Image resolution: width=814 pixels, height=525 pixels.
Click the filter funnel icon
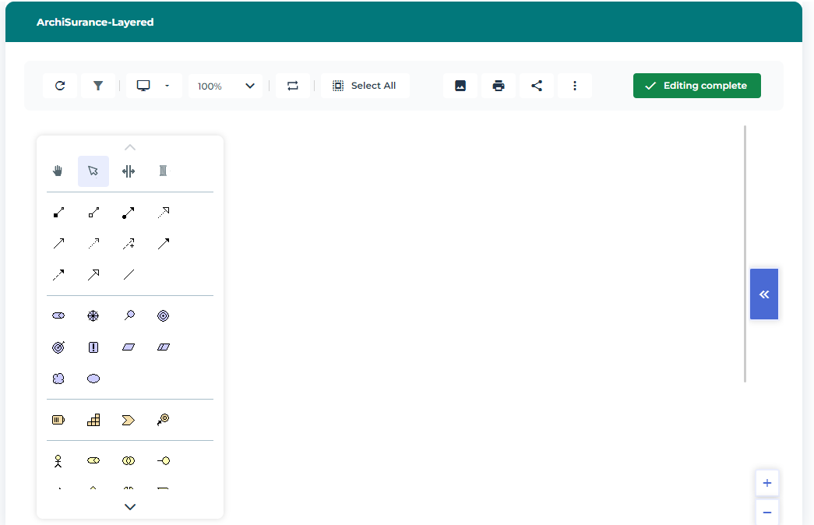(98, 86)
